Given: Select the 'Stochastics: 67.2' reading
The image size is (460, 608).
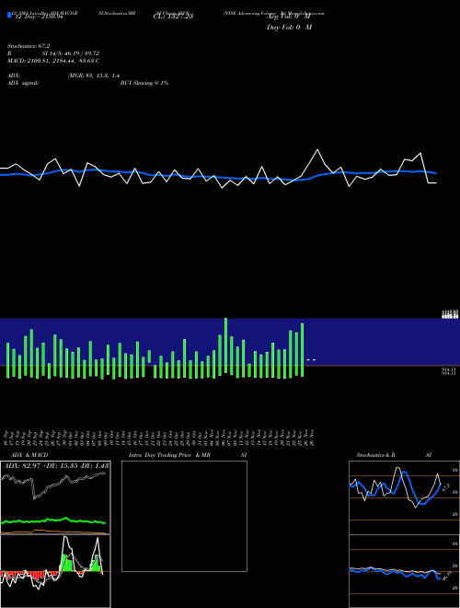Looking at the screenshot, I should [x=29, y=46].
